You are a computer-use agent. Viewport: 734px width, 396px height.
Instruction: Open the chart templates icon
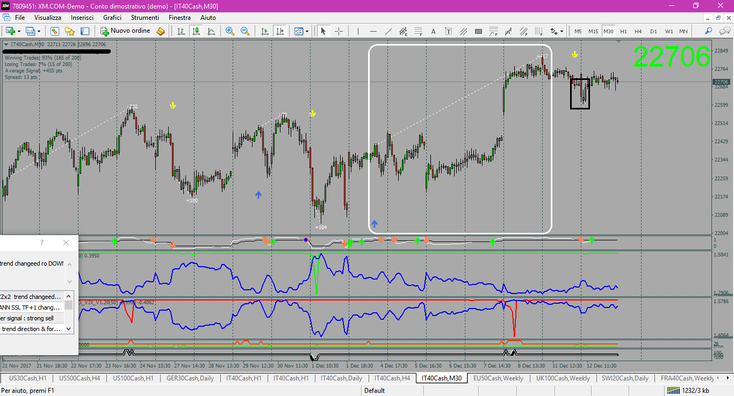coord(298,31)
